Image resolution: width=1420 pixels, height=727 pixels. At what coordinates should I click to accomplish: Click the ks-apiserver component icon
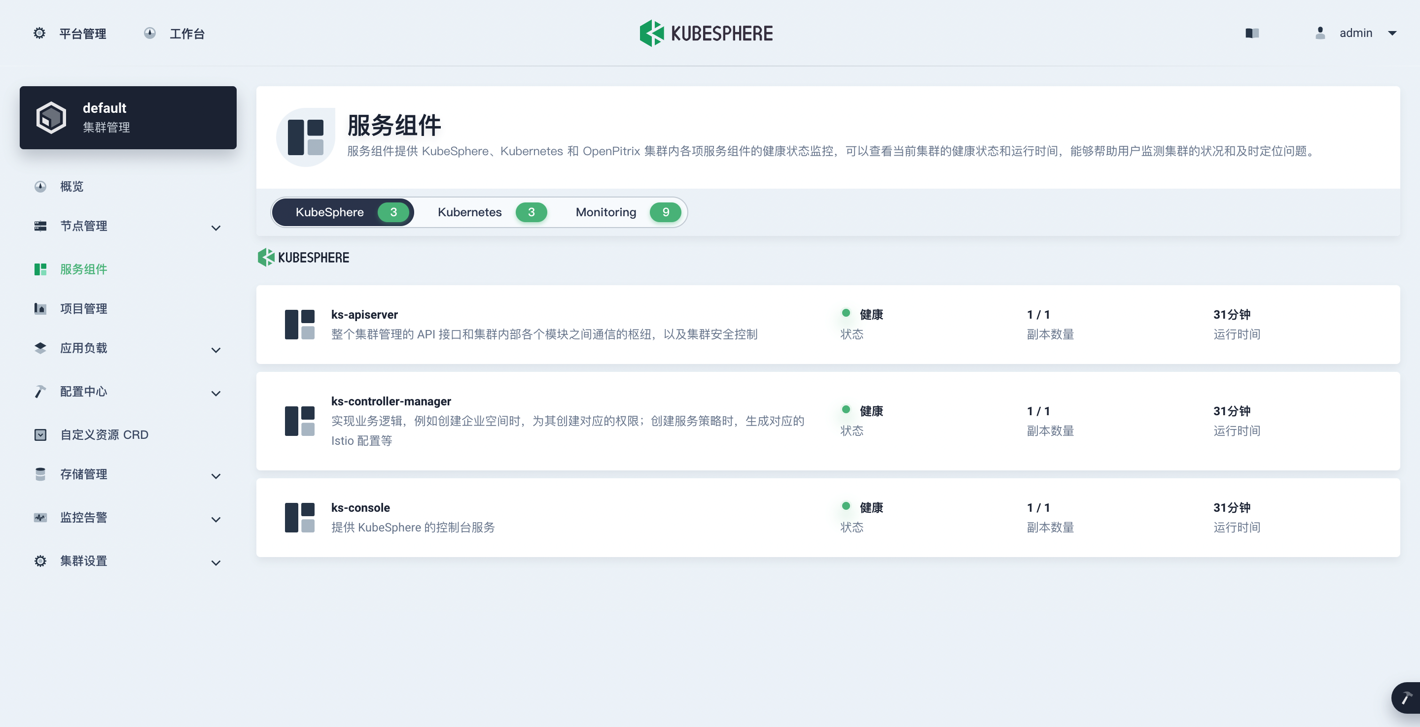(x=299, y=325)
